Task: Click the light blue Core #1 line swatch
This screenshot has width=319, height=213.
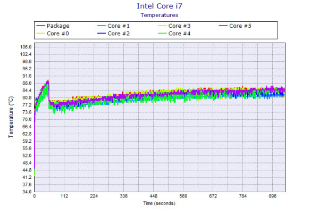Action: pyautogui.click(x=102, y=26)
